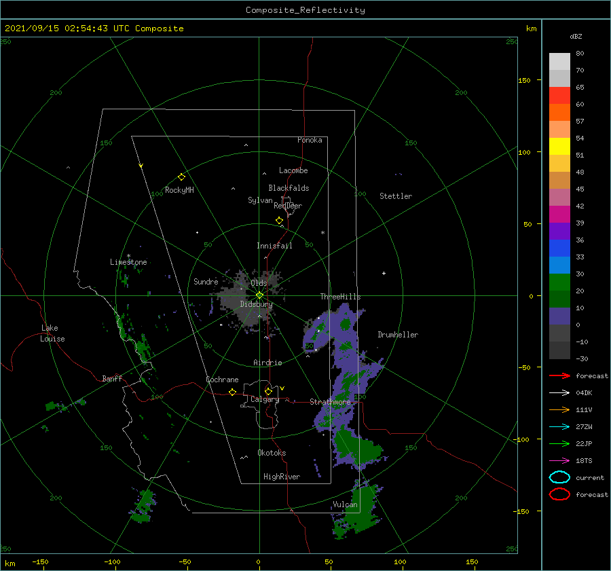
Task: Click the Lacombe town label
Action: point(293,170)
